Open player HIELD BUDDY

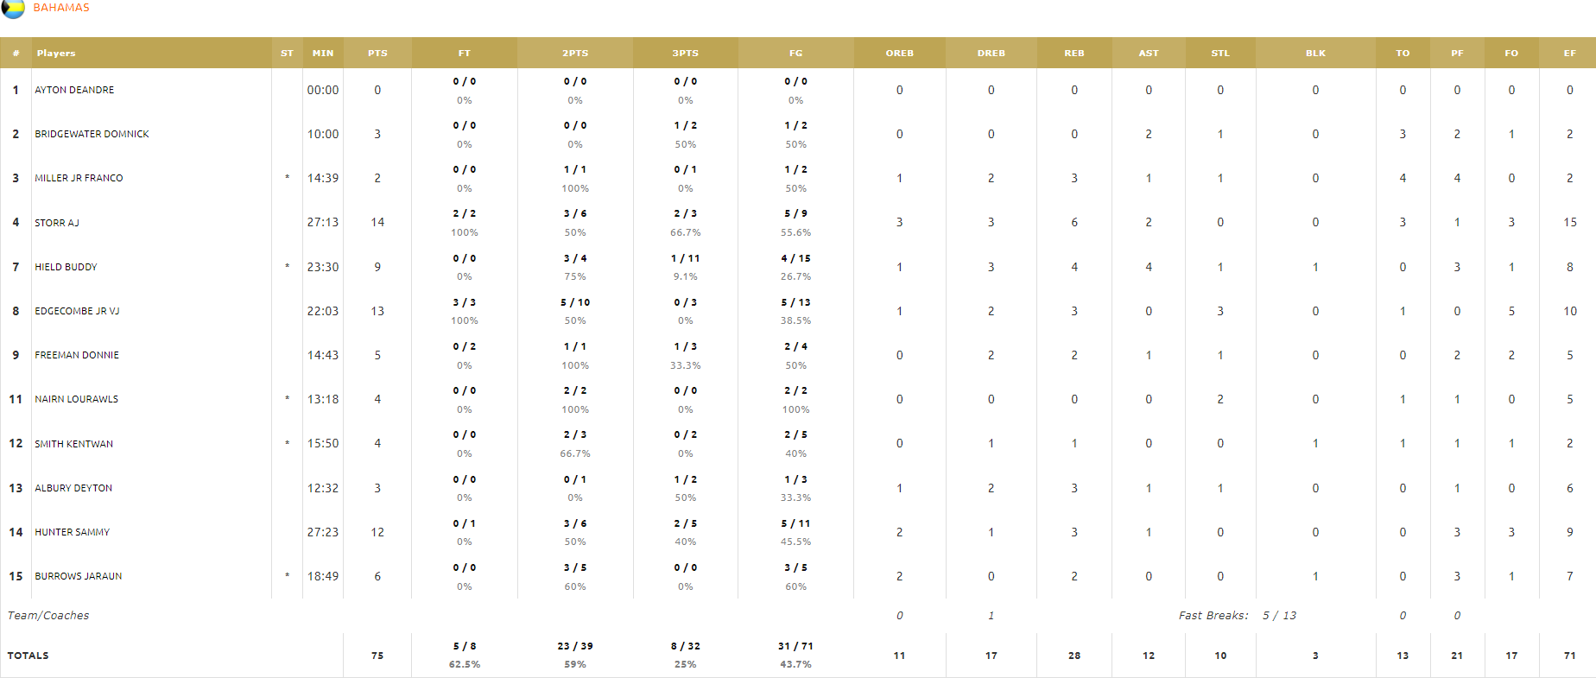click(66, 267)
